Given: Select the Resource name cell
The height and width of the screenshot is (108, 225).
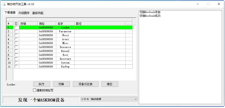Looking at the screenshot, I should click(x=65, y=47).
